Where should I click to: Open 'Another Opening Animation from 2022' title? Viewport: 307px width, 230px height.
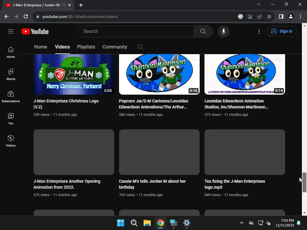pos(67,184)
